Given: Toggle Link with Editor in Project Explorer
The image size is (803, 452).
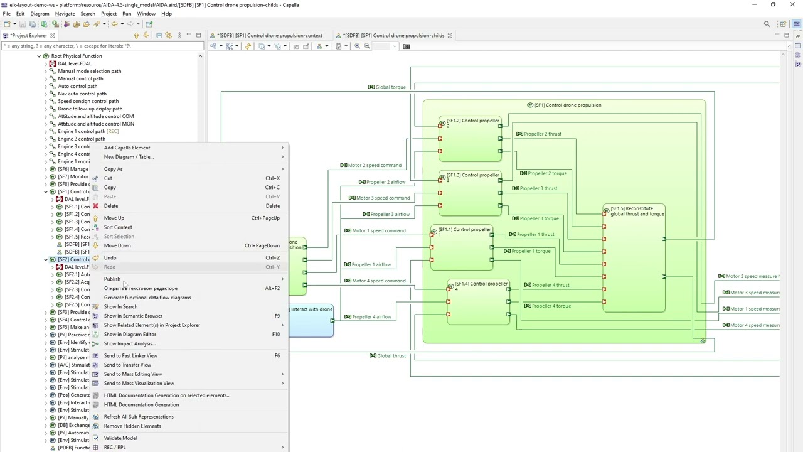Looking at the screenshot, I should [169, 36].
